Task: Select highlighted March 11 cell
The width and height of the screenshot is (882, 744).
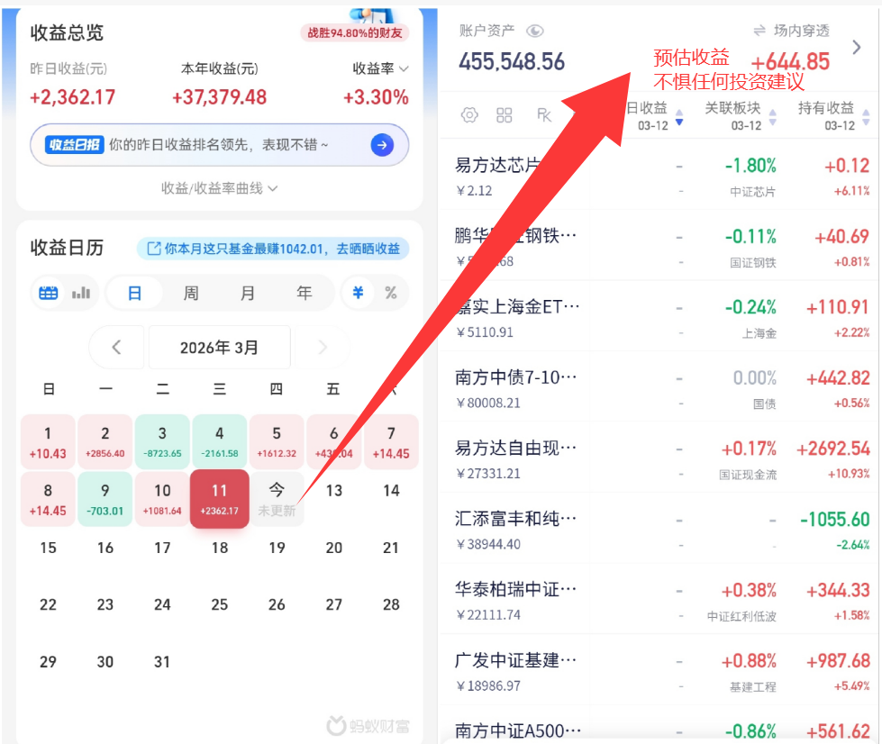Action: point(220,499)
